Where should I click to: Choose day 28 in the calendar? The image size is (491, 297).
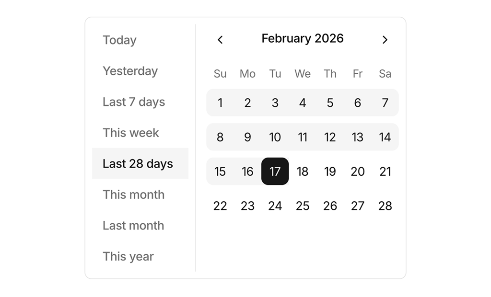385,206
